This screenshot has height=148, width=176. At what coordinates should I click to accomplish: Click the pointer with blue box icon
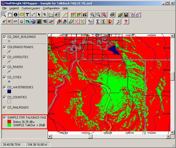(90, 21)
